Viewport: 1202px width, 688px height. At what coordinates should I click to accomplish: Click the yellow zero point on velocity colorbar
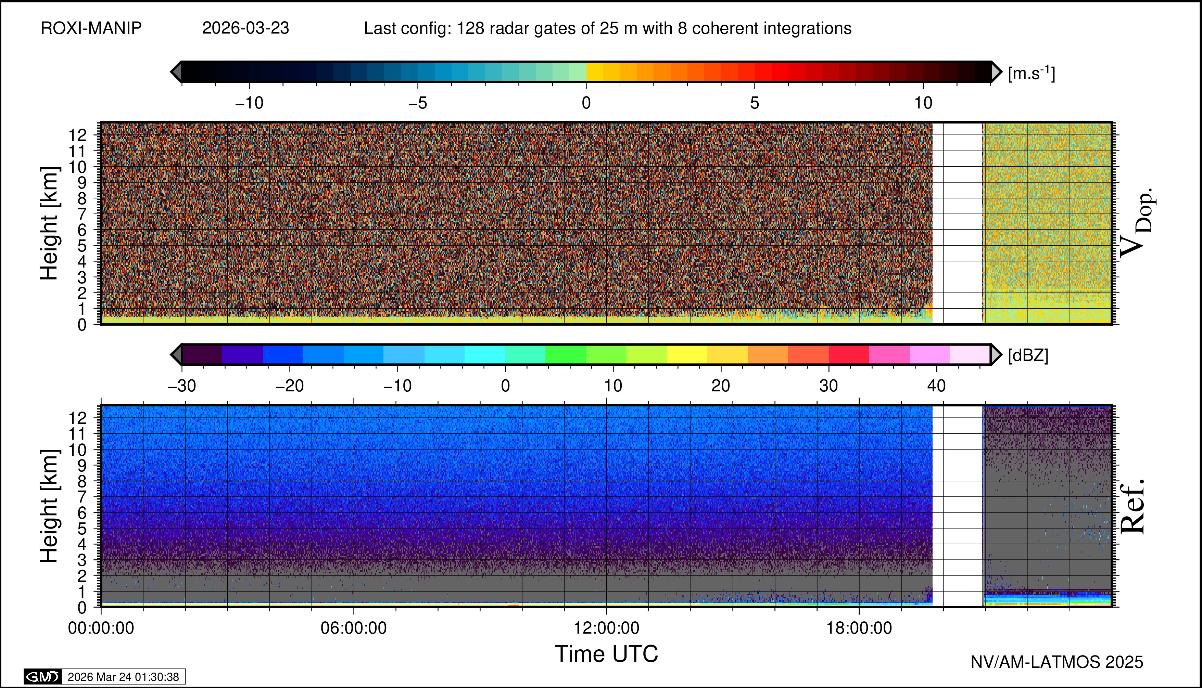[x=591, y=72]
